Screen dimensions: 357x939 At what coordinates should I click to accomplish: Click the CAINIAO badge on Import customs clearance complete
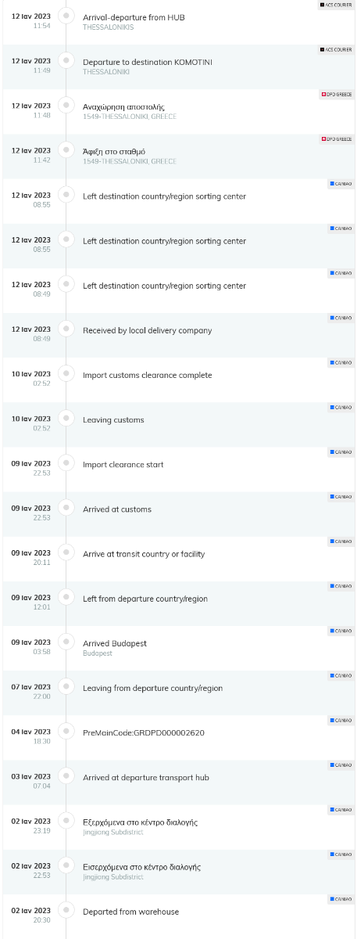coord(341,362)
